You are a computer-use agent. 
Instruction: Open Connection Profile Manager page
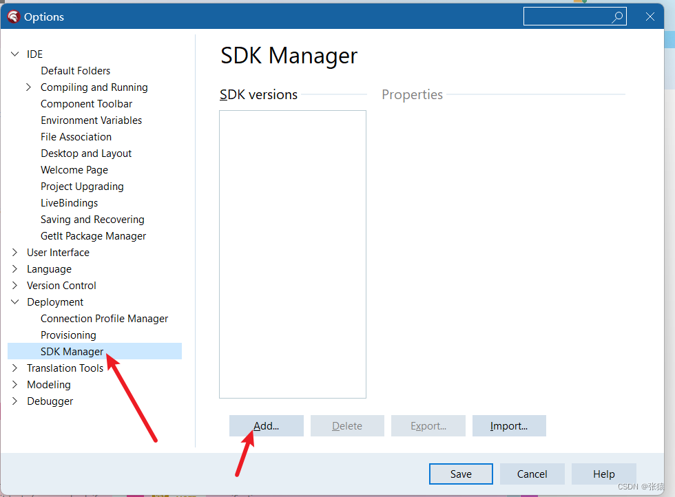[x=104, y=319]
